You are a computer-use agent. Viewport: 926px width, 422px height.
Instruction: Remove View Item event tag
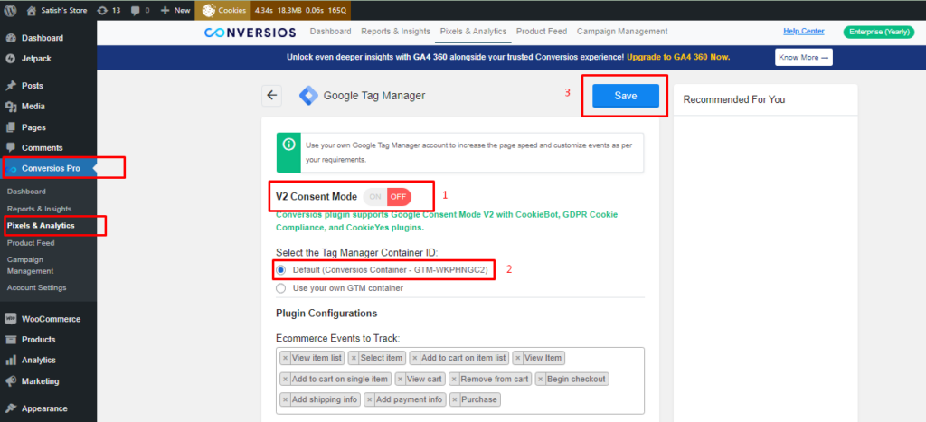point(518,358)
